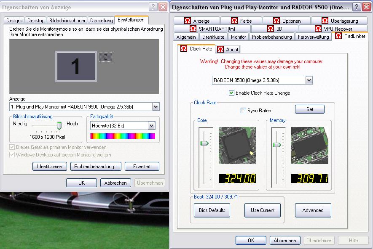Click Problembehandlung... button in Anzeige window
373x249 pixels.
tap(96, 167)
